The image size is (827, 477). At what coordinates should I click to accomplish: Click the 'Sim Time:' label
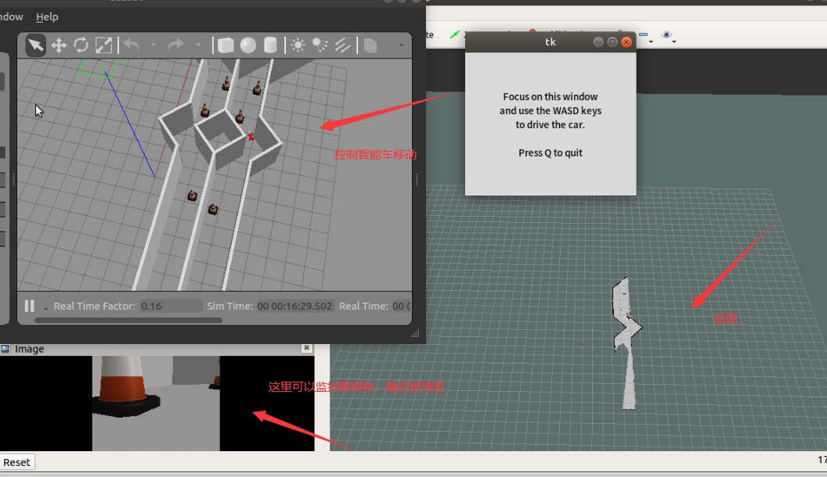tap(230, 306)
